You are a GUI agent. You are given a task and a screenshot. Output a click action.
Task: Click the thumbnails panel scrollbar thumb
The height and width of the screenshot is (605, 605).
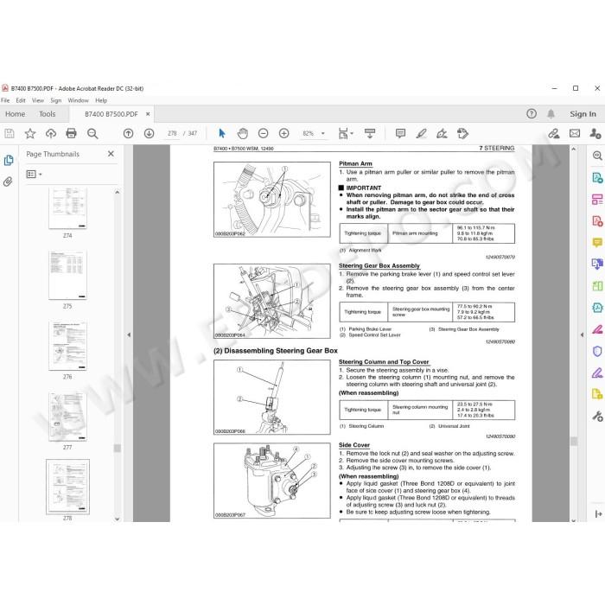(118, 448)
